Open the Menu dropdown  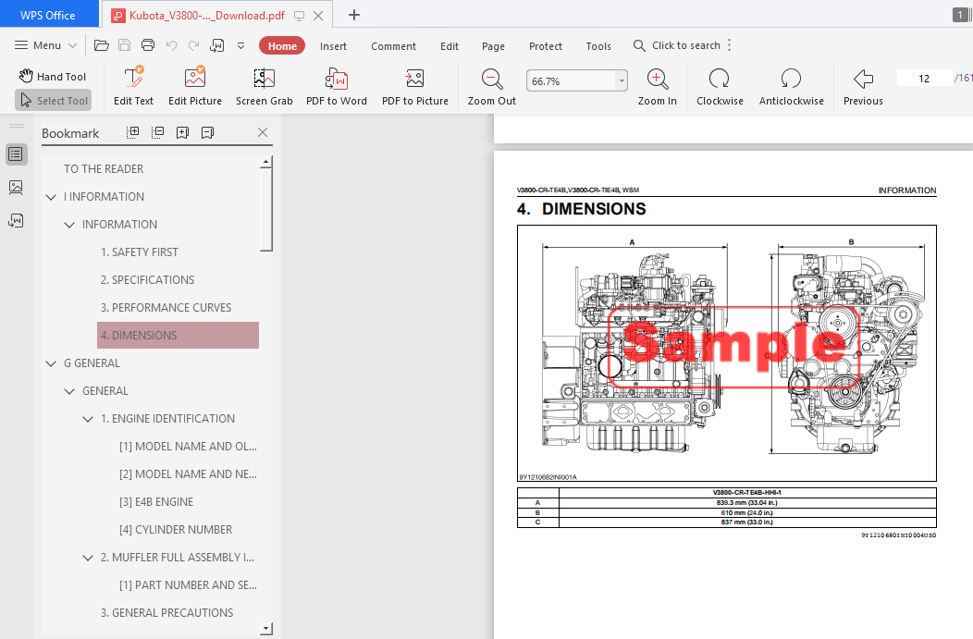pos(46,45)
